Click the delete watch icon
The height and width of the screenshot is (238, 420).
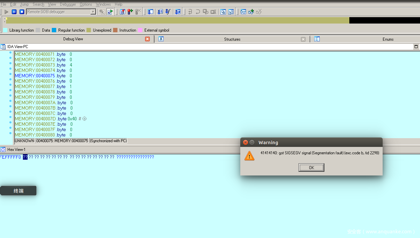(x=259, y=12)
